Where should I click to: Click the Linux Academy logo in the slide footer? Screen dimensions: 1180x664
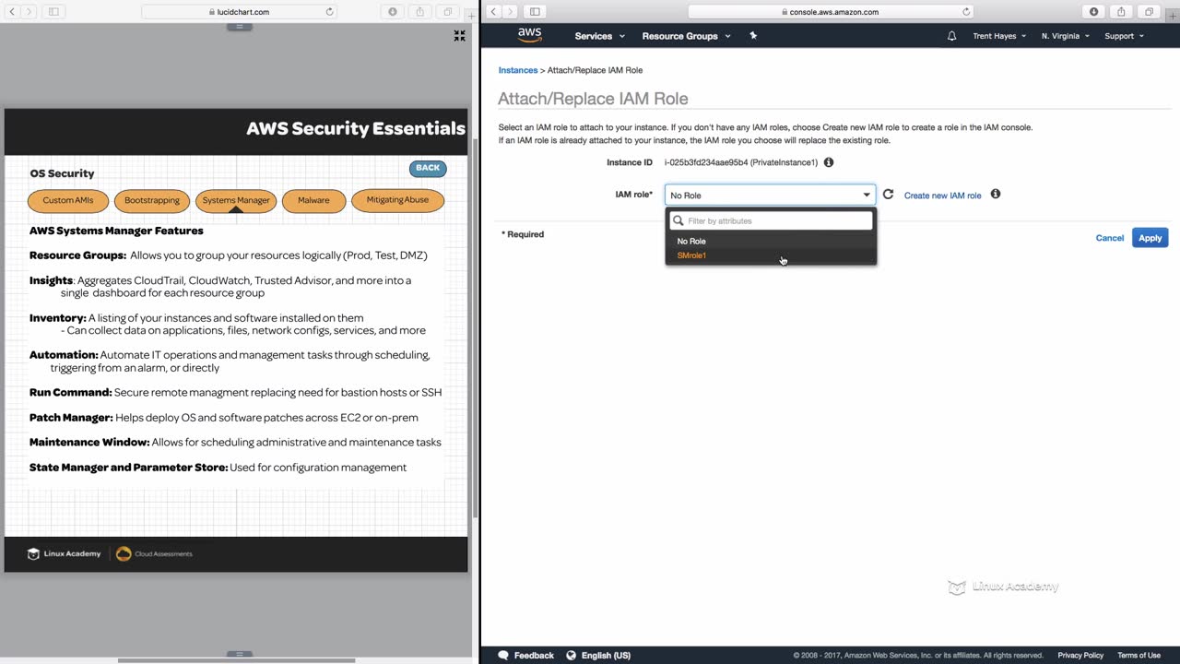[64, 553]
